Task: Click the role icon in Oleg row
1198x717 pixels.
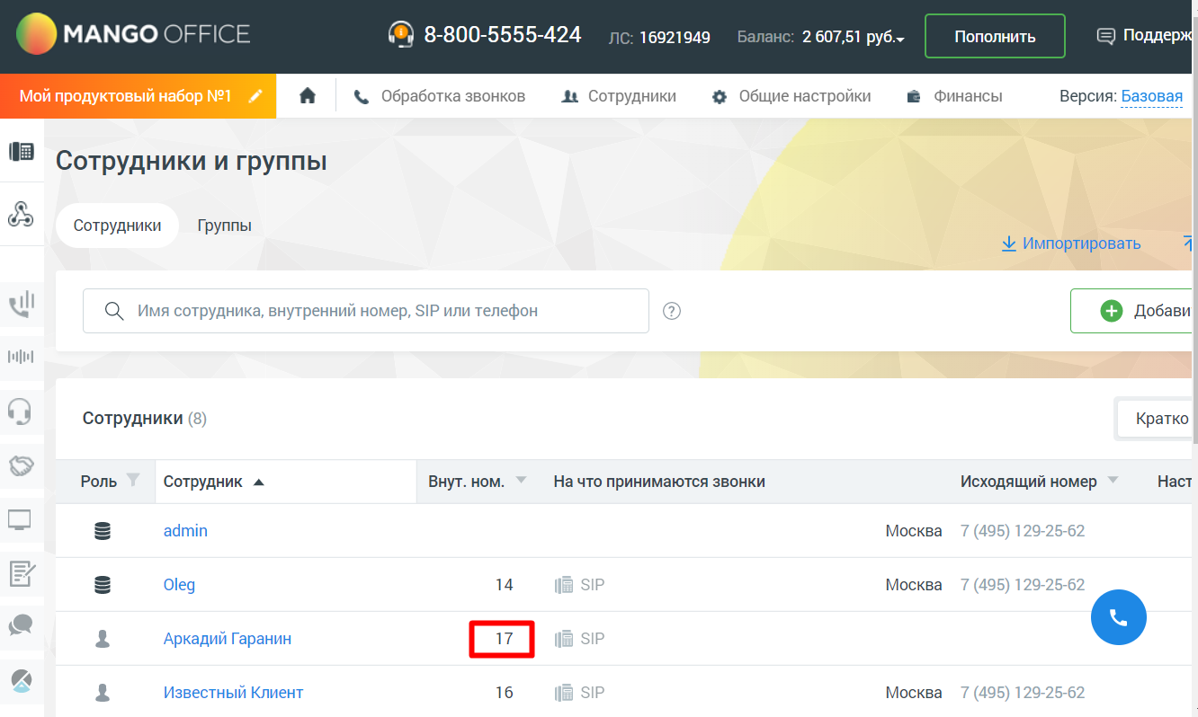Action: point(103,585)
